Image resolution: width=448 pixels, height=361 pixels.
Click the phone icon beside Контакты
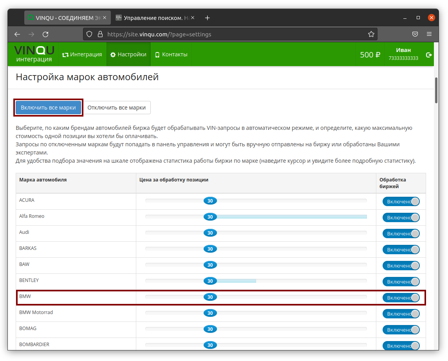(157, 54)
